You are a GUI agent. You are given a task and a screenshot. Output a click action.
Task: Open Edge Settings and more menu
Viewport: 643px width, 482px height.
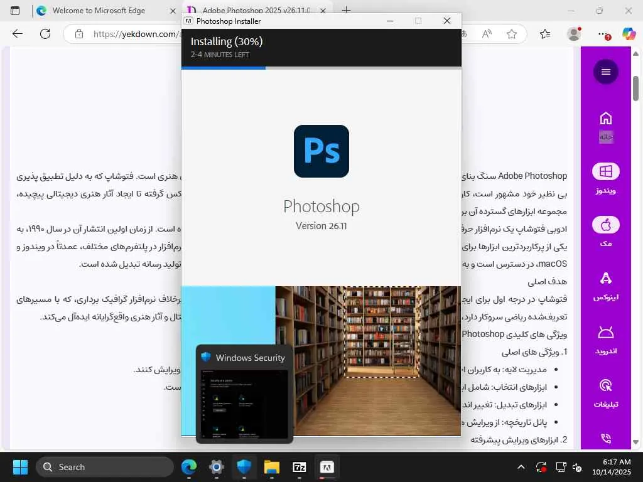coord(602,34)
